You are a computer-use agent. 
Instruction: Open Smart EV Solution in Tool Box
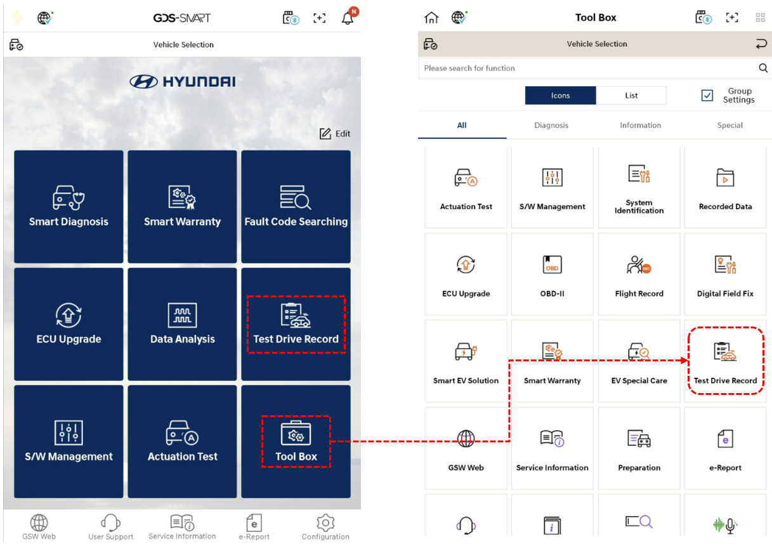[x=466, y=361]
